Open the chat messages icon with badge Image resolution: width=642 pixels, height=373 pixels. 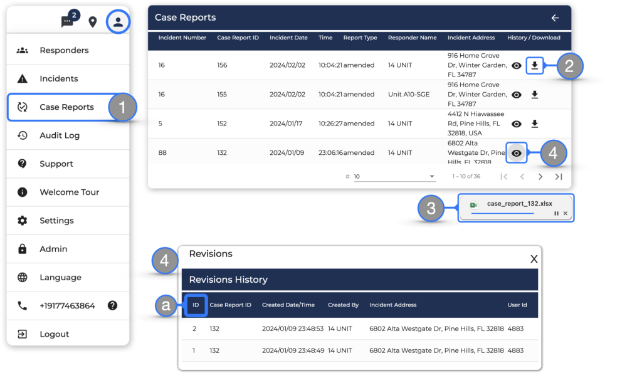pos(67,21)
